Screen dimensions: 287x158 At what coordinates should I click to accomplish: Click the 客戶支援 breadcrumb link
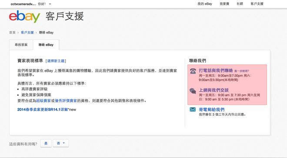pos(27,33)
